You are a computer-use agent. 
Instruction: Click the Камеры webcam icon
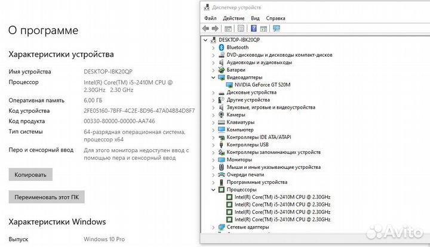point(222,115)
